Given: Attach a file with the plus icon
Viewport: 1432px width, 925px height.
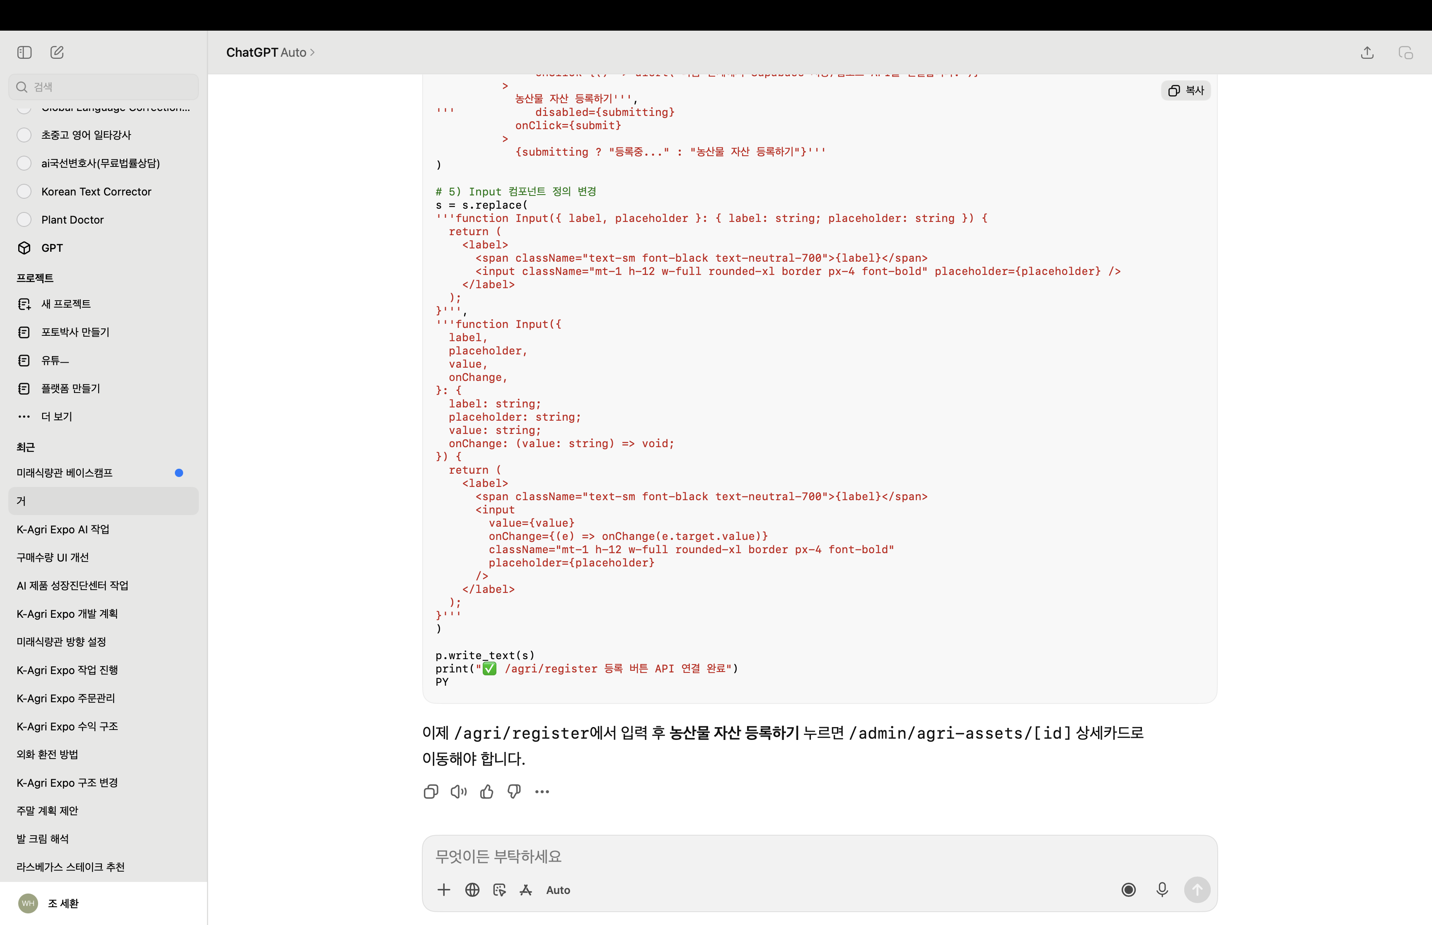Looking at the screenshot, I should (x=444, y=890).
